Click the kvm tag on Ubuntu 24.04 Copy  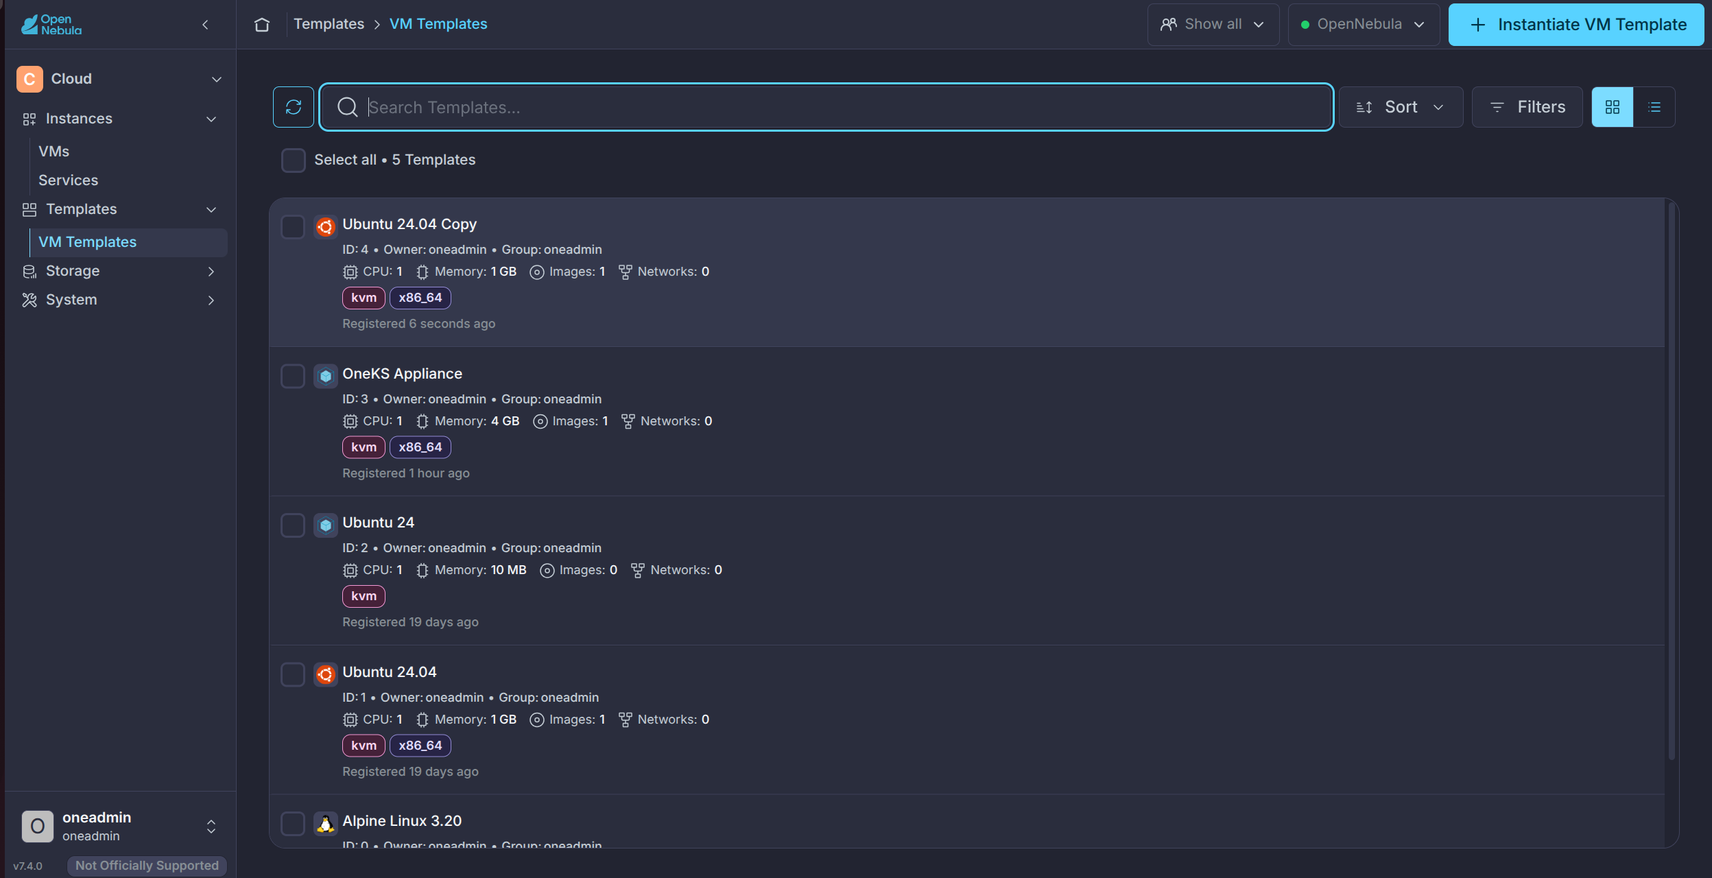(x=364, y=298)
